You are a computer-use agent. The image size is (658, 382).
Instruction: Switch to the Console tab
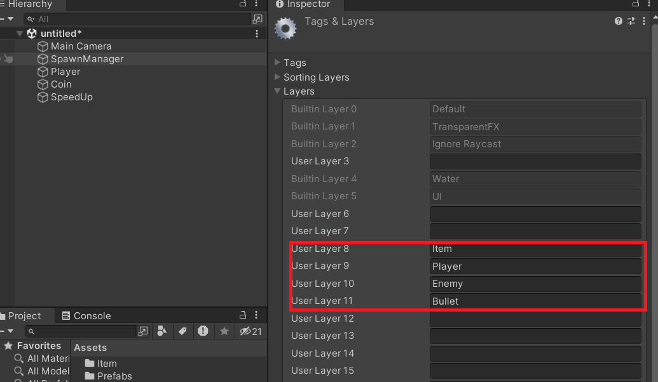point(86,315)
